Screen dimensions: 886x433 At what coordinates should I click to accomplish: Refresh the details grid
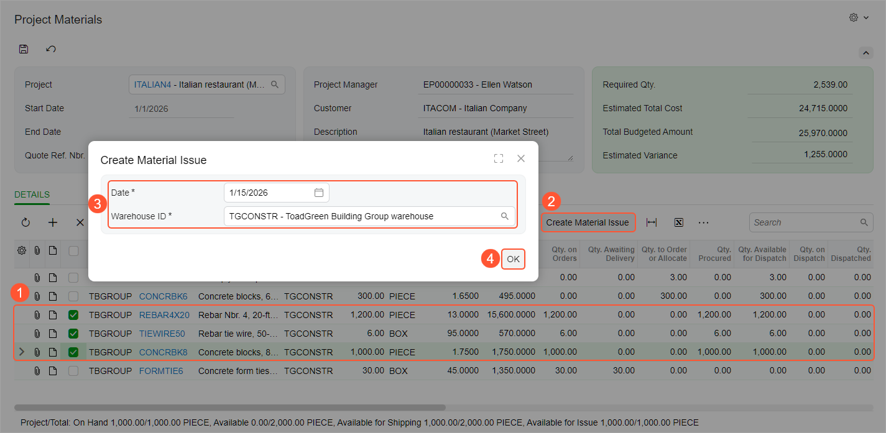tap(25, 222)
